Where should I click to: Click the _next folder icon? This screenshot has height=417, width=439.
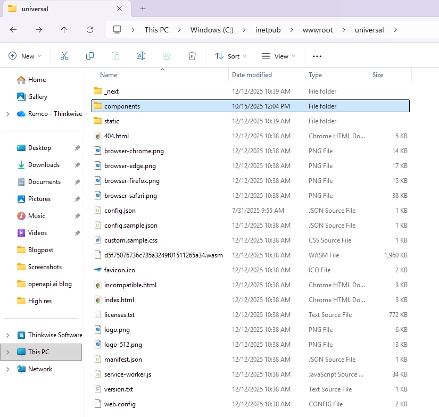(x=98, y=91)
